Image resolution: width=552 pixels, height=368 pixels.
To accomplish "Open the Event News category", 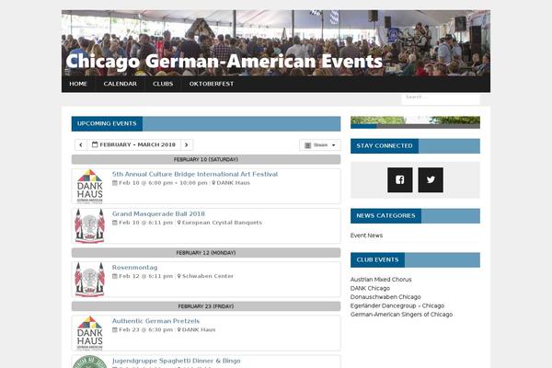I will tap(366, 236).
